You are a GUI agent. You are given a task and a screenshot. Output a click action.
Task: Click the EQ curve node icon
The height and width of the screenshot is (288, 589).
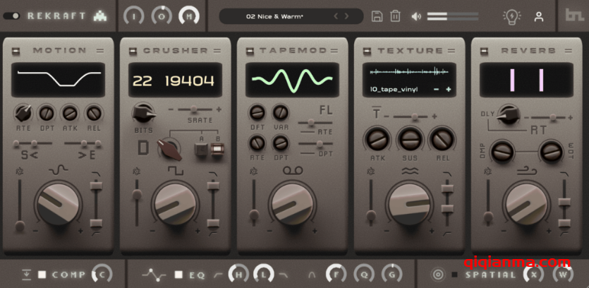pyautogui.click(x=154, y=275)
